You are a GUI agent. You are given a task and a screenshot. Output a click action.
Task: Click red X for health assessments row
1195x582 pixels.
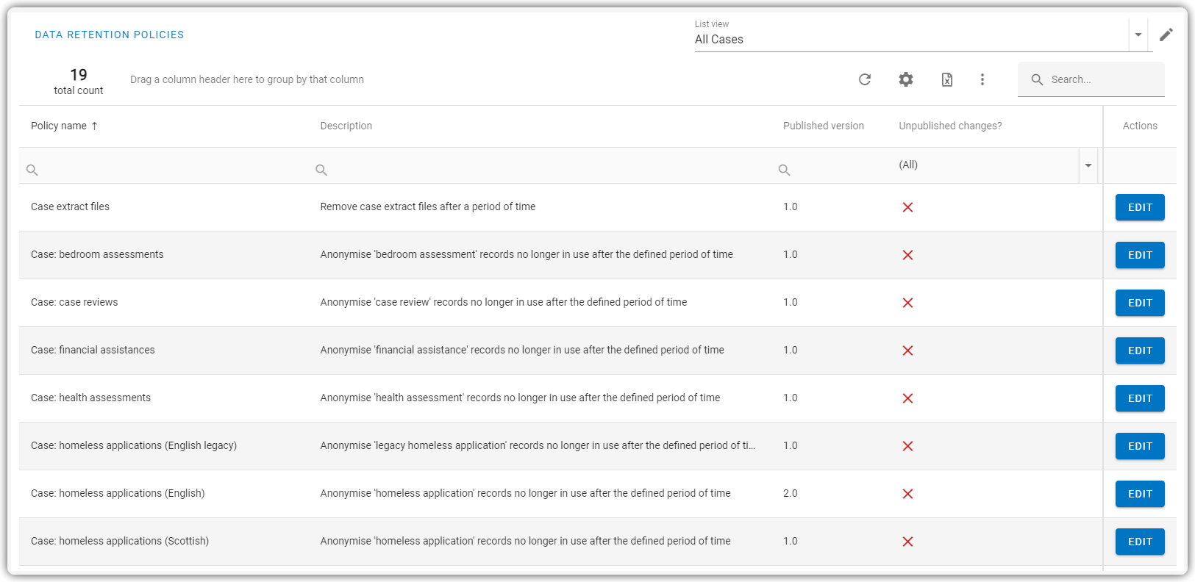(908, 398)
